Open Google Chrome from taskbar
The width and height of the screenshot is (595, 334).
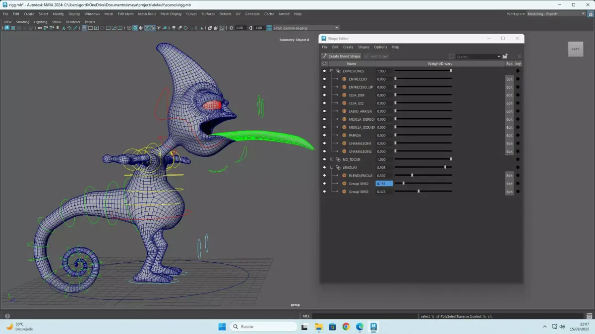(346, 327)
